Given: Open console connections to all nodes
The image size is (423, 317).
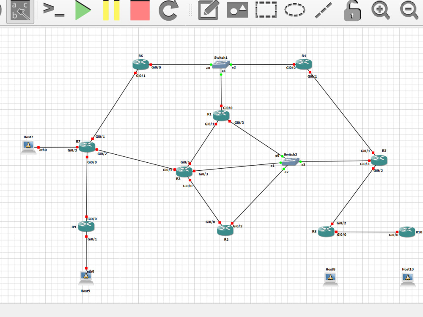Looking at the screenshot, I should pos(52,11).
